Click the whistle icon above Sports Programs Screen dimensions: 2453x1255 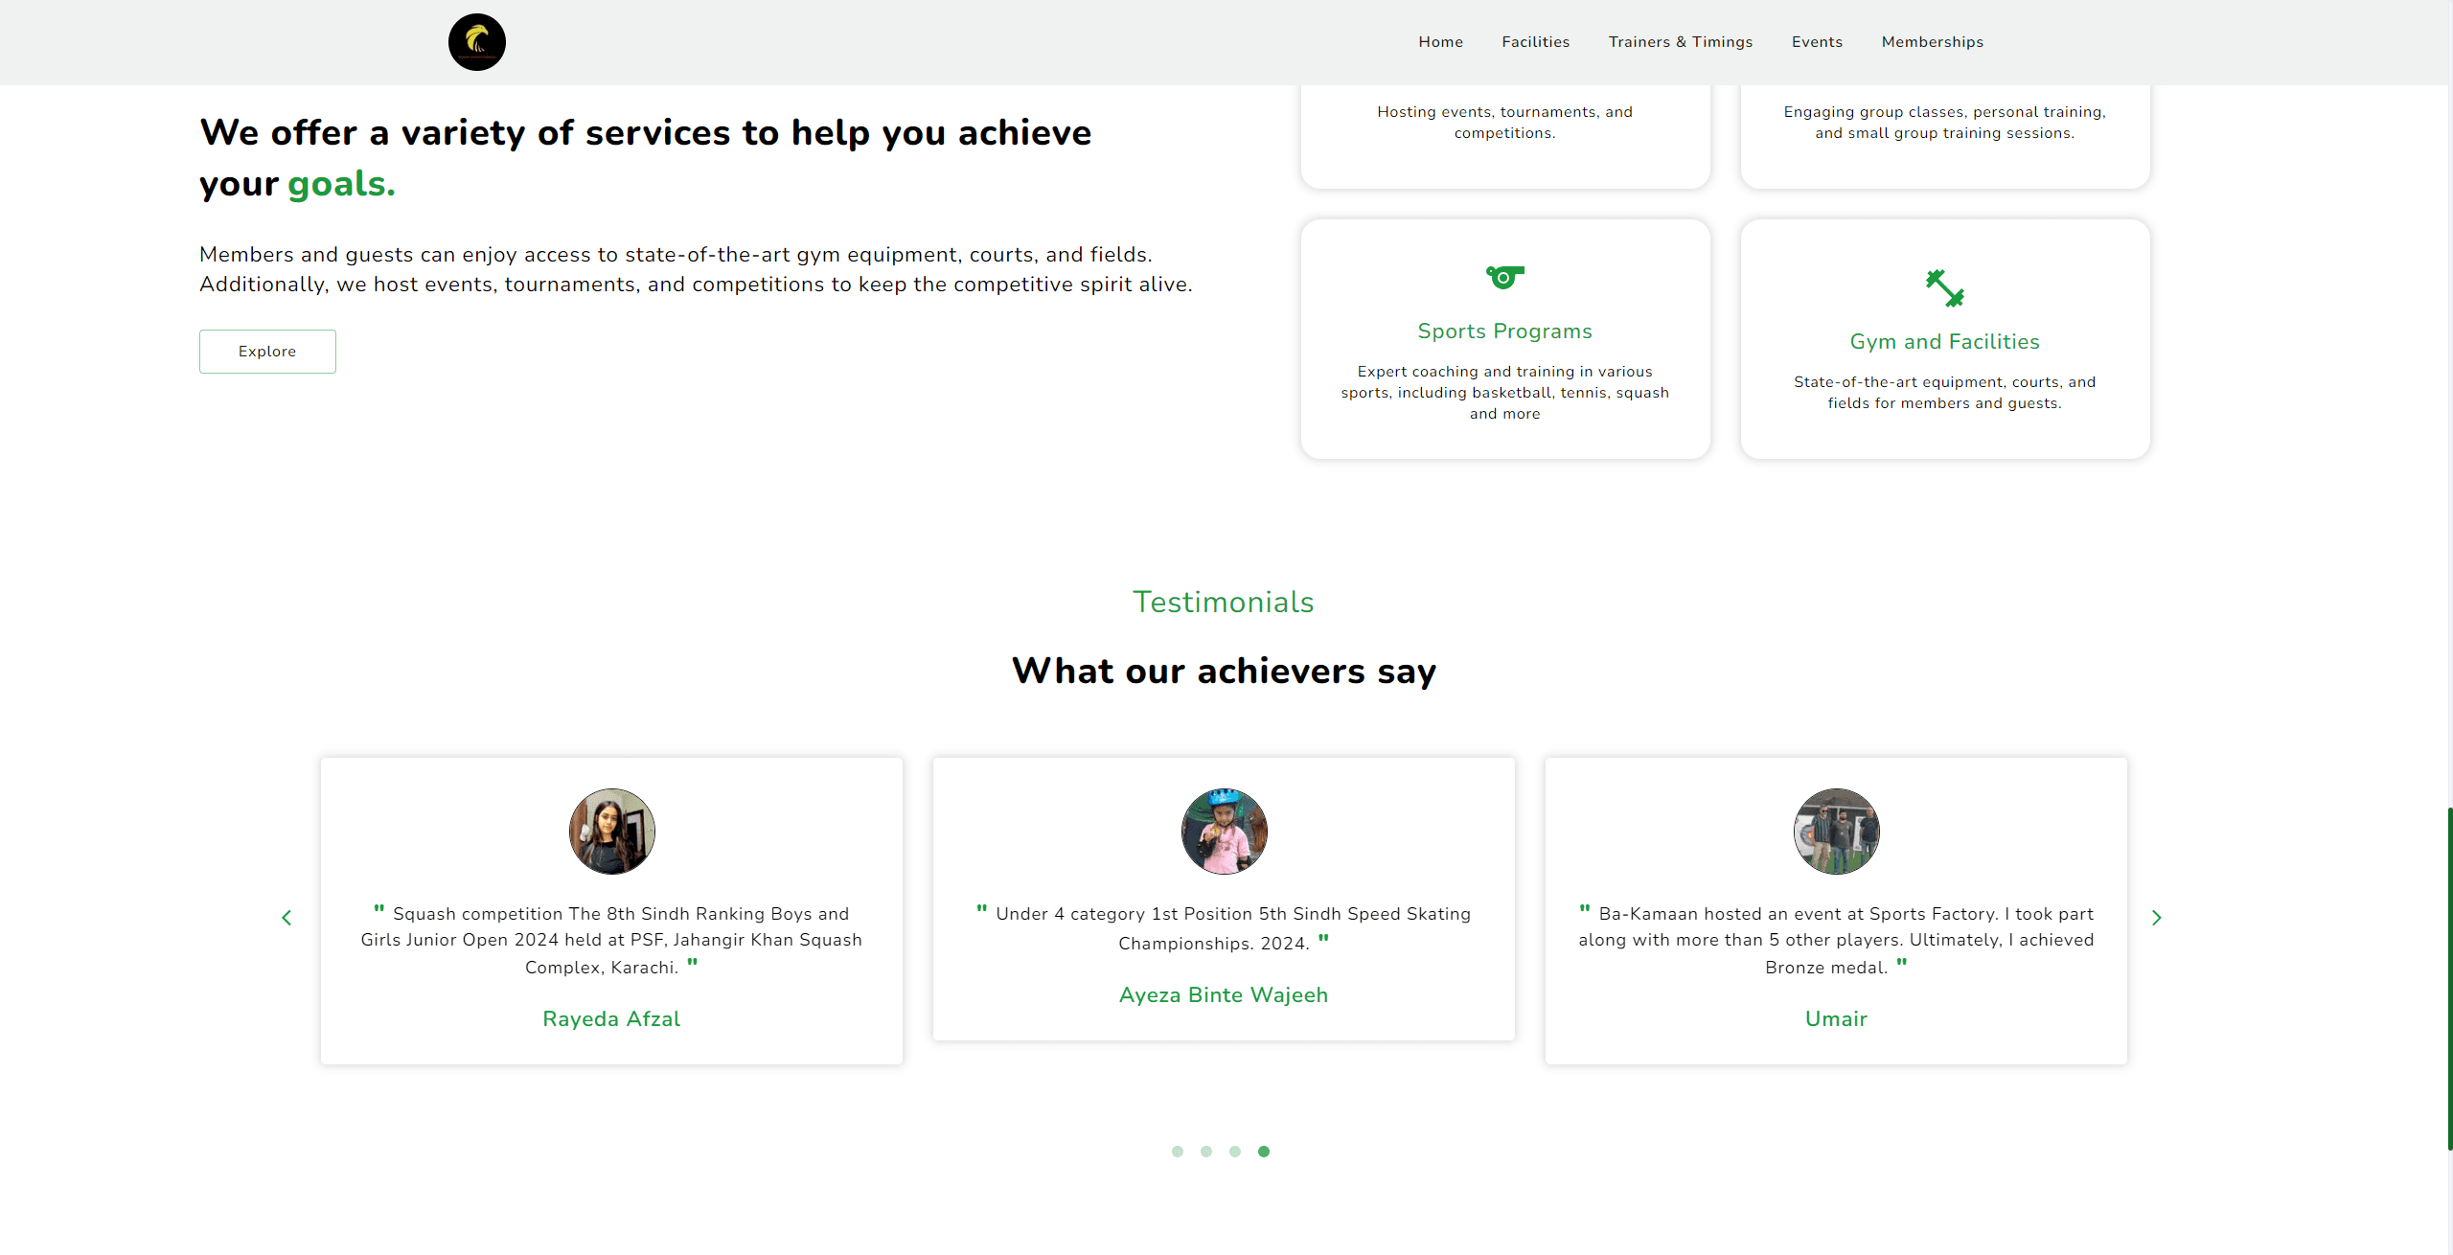(x=1504, y=277)
